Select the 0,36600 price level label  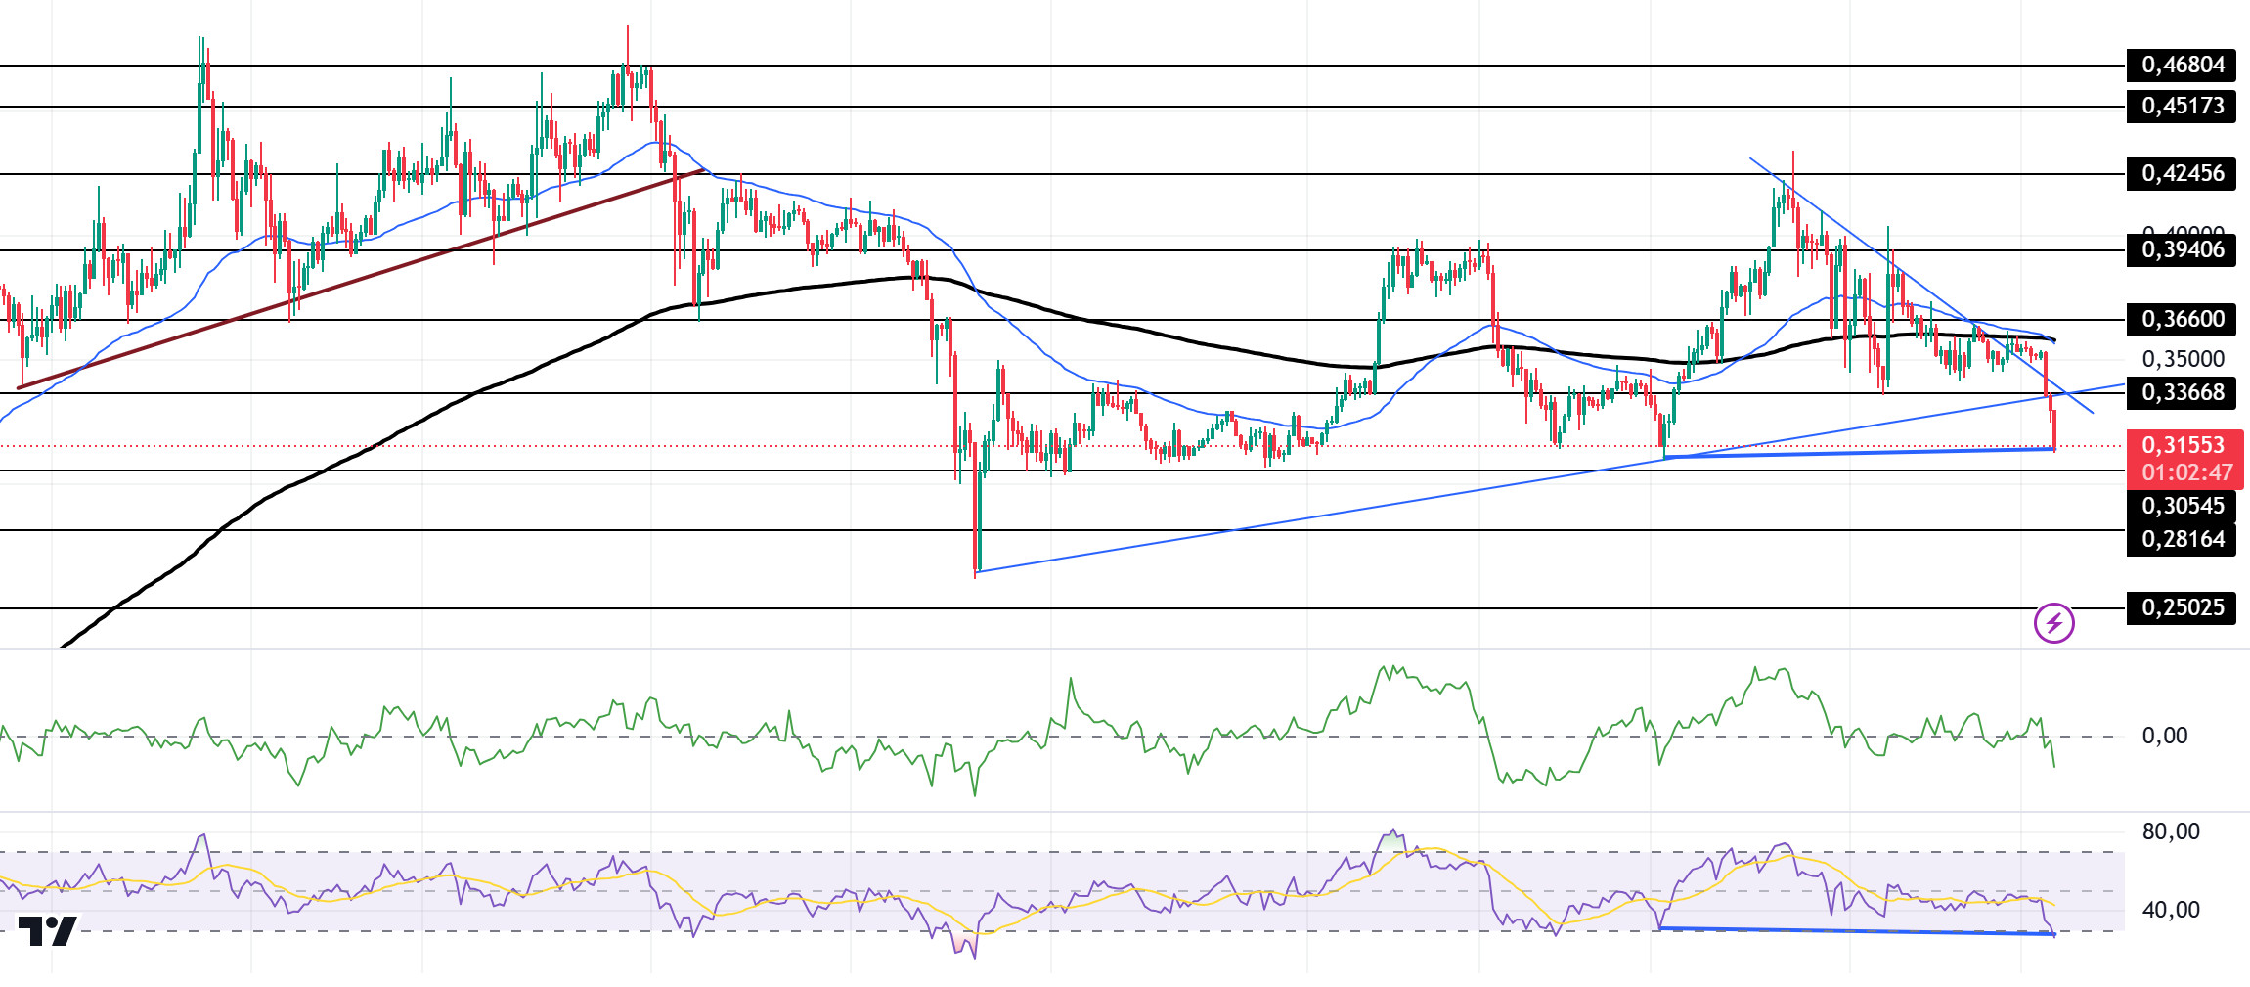pos(2182,320)
